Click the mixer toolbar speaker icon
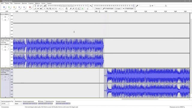Image resolution: width=192 pixels, height=108 pixels. (x=152, y=6)
